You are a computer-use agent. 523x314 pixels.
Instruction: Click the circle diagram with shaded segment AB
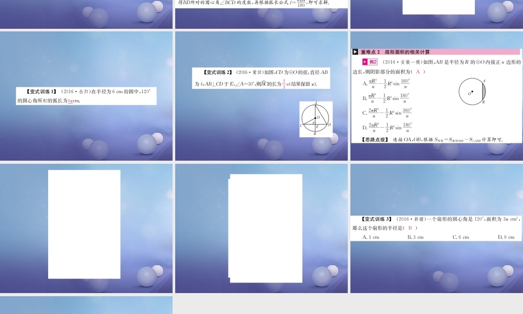coord(471,92)
